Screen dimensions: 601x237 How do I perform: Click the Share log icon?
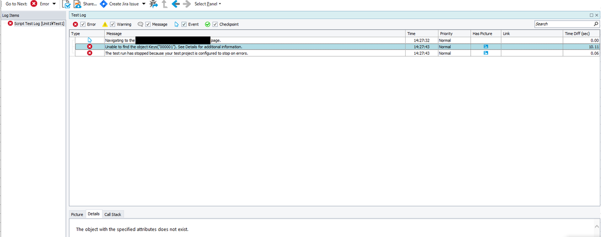tap(77, 4)
